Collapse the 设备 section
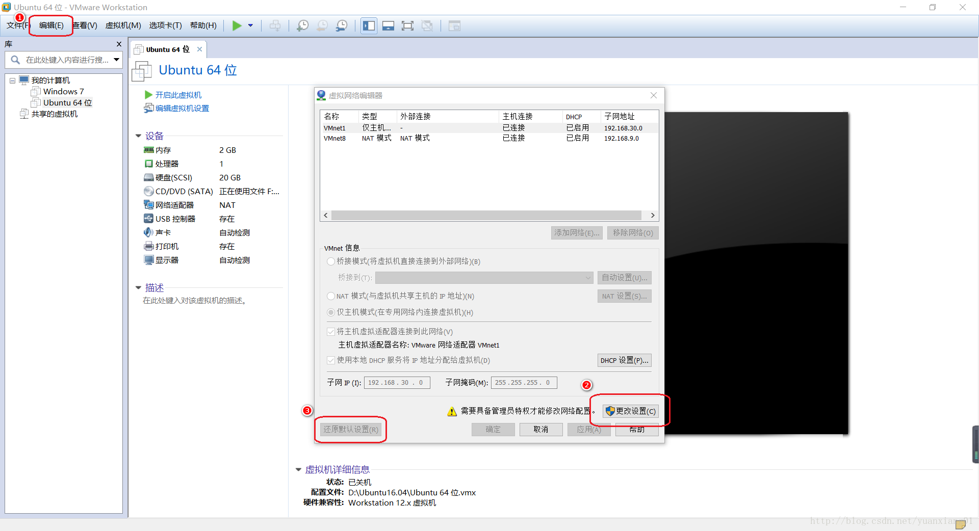The height and width of the screenshot is (531, 979). pyautogui.click(x=138, y=136)
